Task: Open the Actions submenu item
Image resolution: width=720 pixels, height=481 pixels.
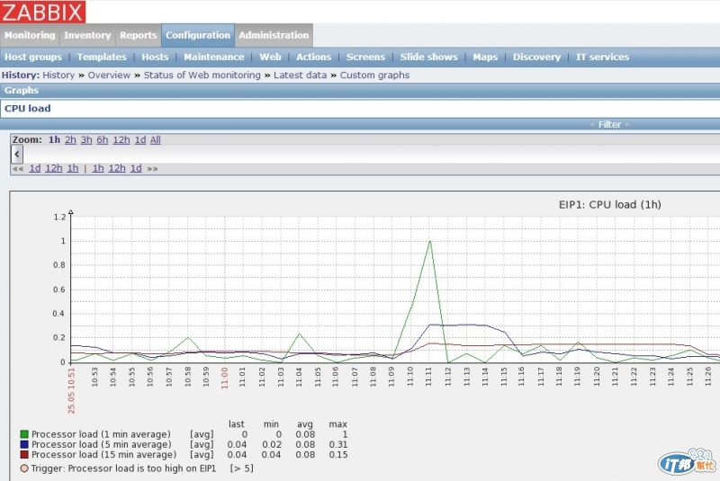Action: pyautogui.click(x=313, y=57)
